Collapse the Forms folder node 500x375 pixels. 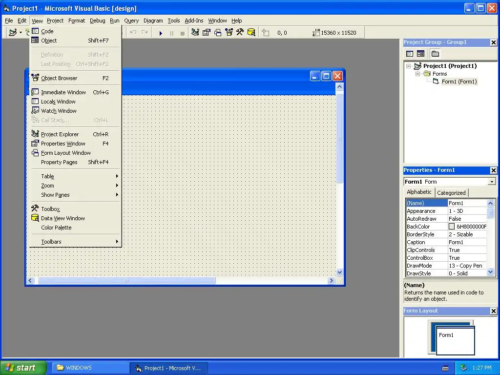(418, 74)
